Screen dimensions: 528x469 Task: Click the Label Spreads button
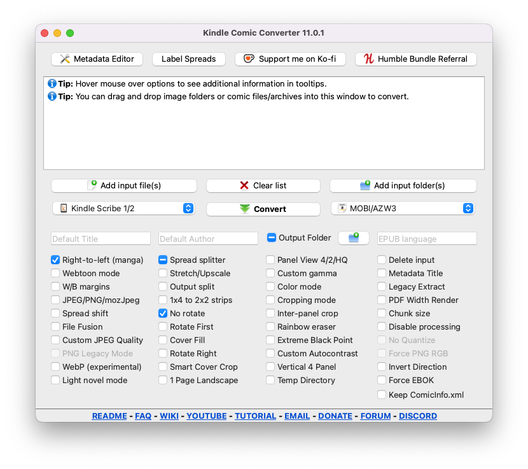188,59
